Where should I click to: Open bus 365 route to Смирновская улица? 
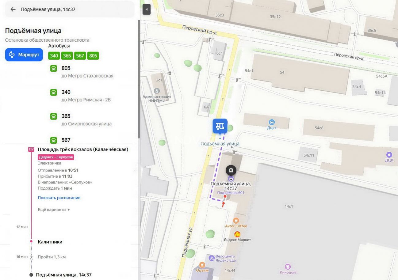81,120
